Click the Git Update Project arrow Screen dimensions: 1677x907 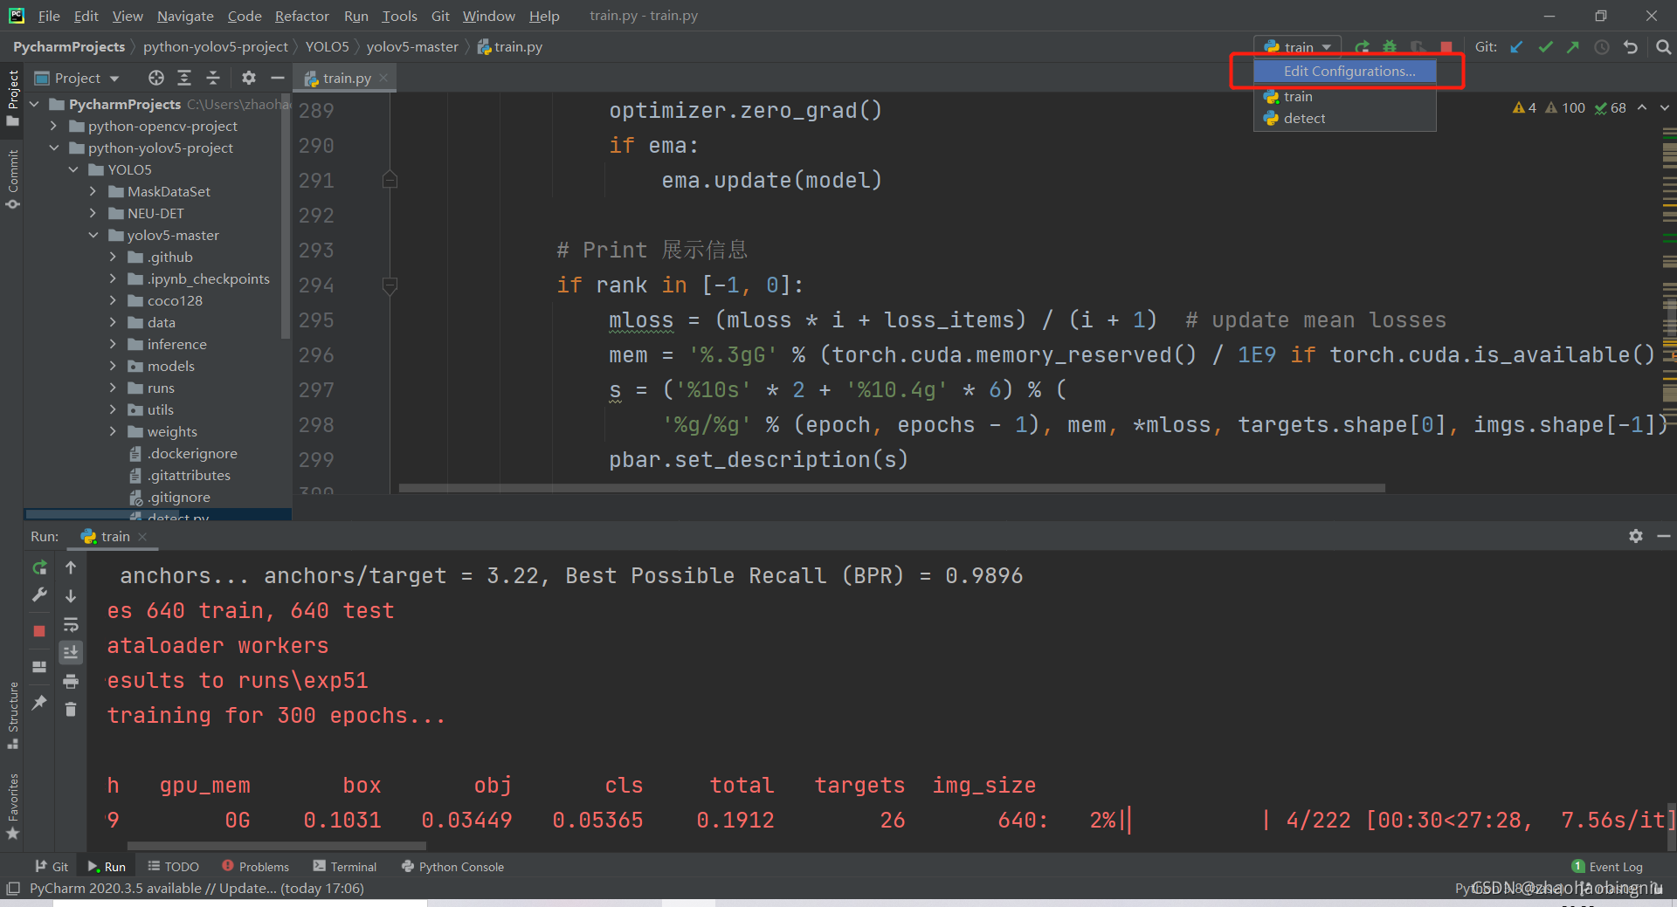coord(1517,47)
